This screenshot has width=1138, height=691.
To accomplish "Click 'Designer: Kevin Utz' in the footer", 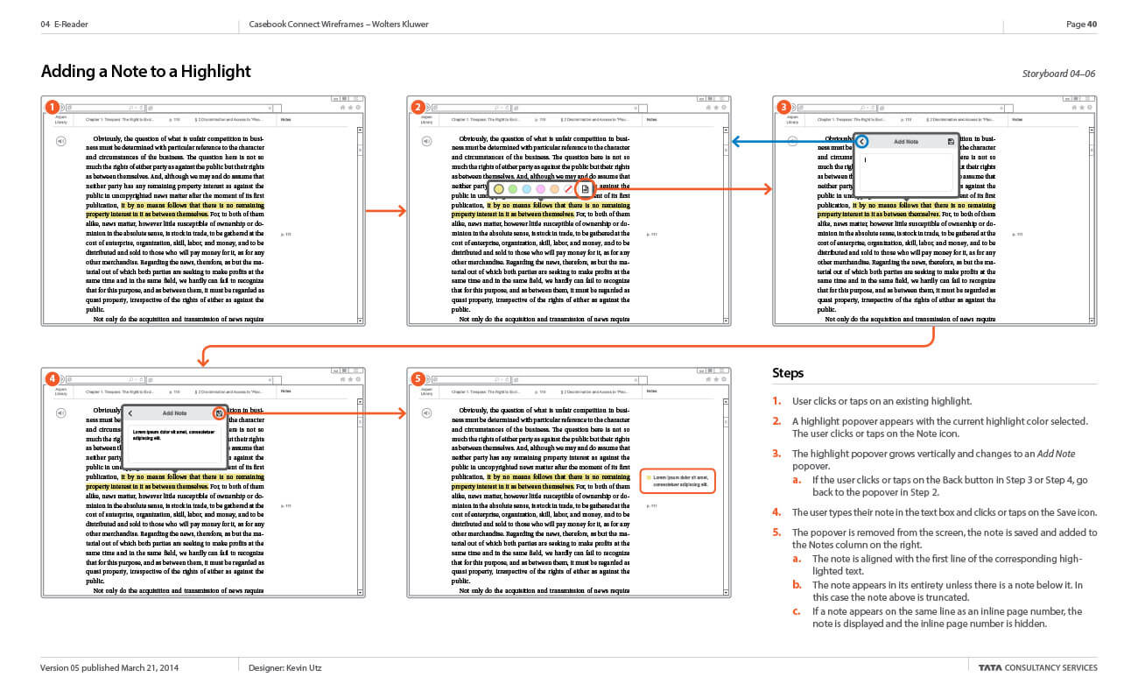I will pyautogui.click(x=284, y=668).
